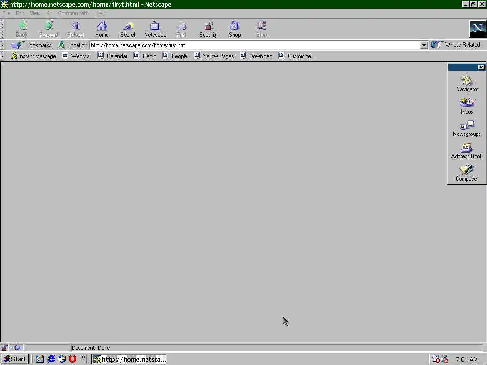The image size is (487, 365).
Task: Open Newsgroups from the component bar
Action: coord(467,128)
